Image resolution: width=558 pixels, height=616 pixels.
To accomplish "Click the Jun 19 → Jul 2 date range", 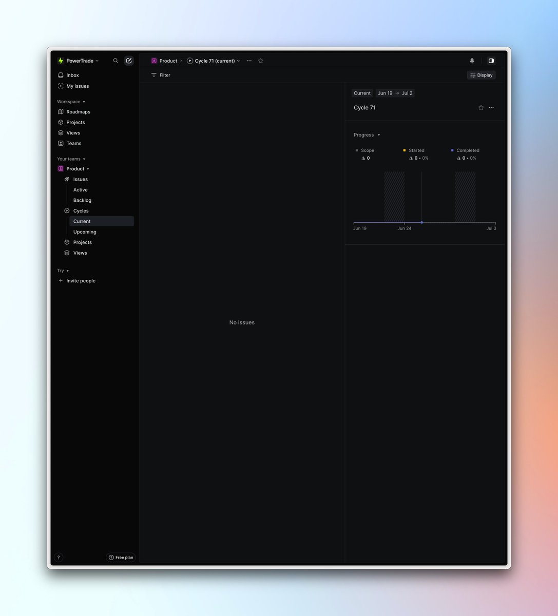I will [x=395, y=93].
